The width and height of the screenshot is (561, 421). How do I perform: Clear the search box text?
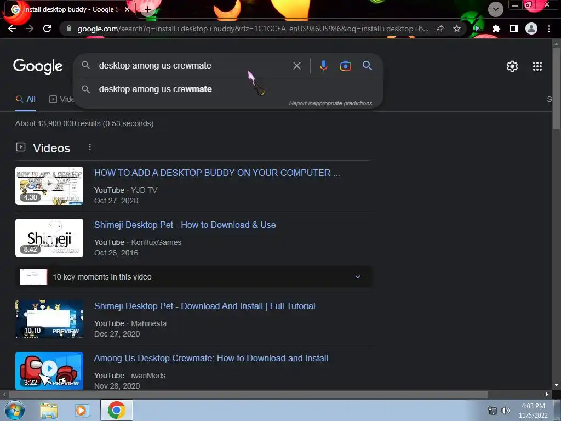(296, 66)
